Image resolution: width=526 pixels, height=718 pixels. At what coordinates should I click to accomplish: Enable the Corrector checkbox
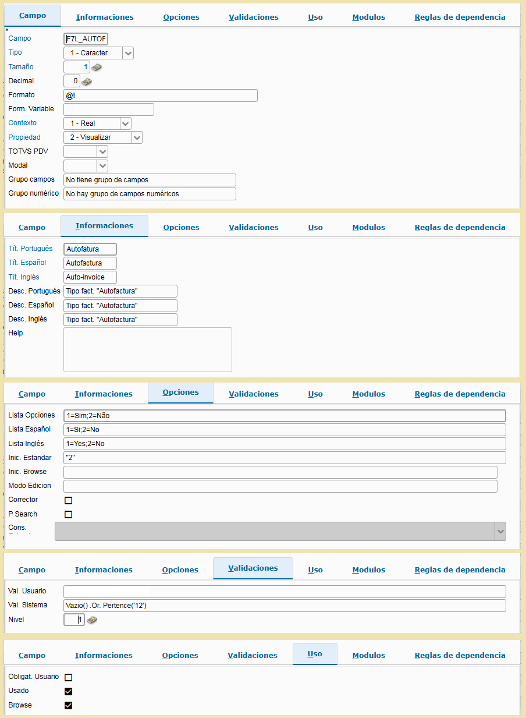tap(69, 500)
